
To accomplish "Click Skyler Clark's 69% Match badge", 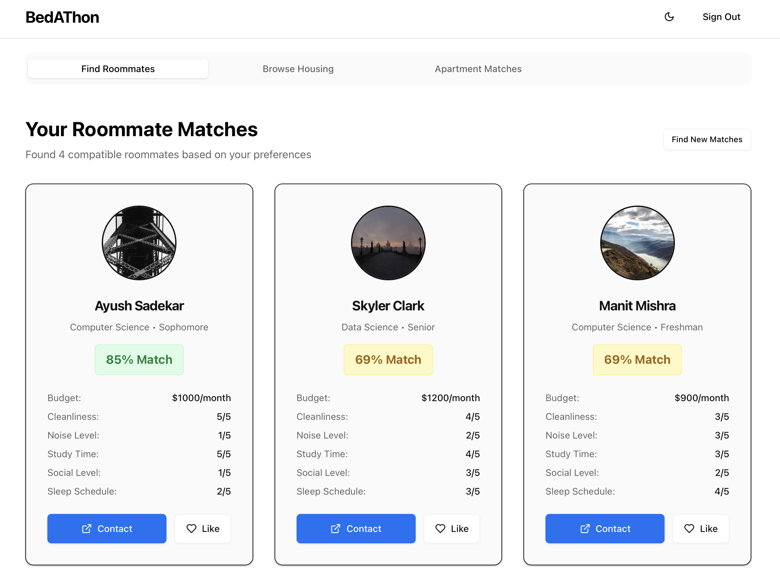I will pyautogui.click(x=388, y=360).
